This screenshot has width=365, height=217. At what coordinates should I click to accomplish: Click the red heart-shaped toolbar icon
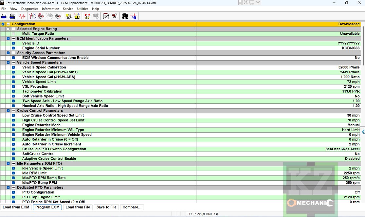point(115,16)
